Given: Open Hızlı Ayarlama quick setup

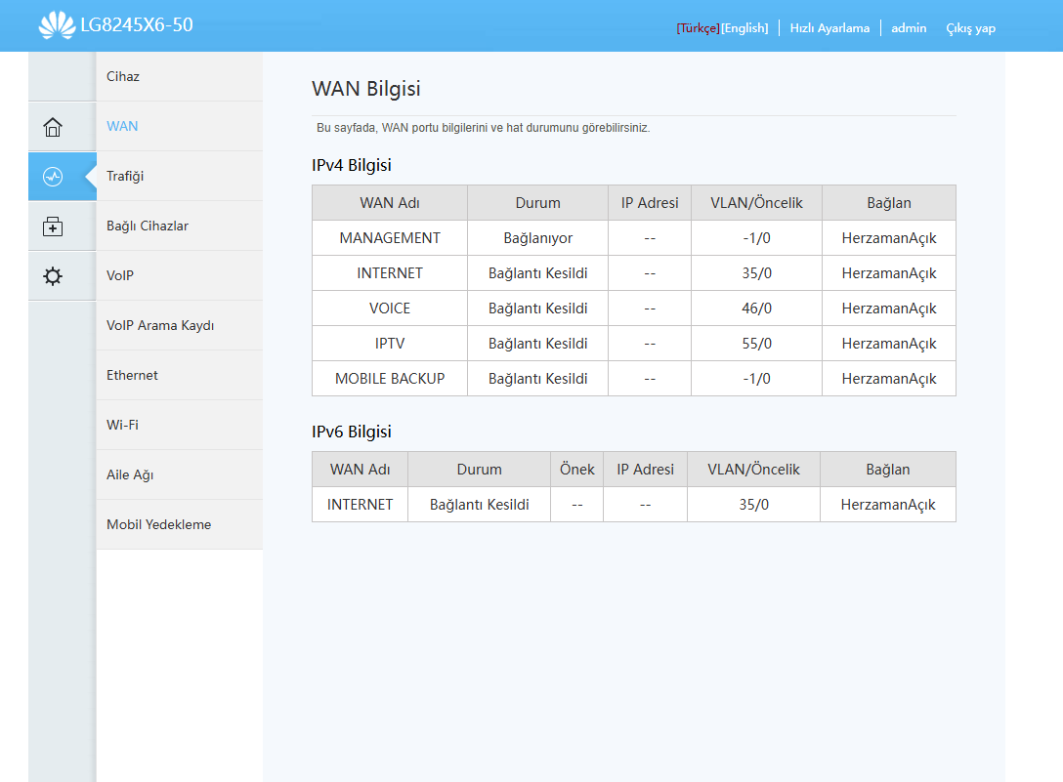Looking at the screenshot, I should click(x=829, y=28).
